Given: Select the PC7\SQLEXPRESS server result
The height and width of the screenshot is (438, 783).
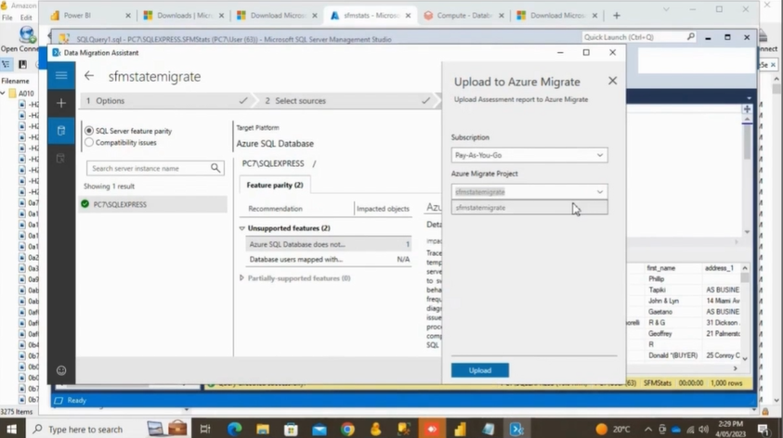Looking at the screenshot, I should tap(153, 204).
